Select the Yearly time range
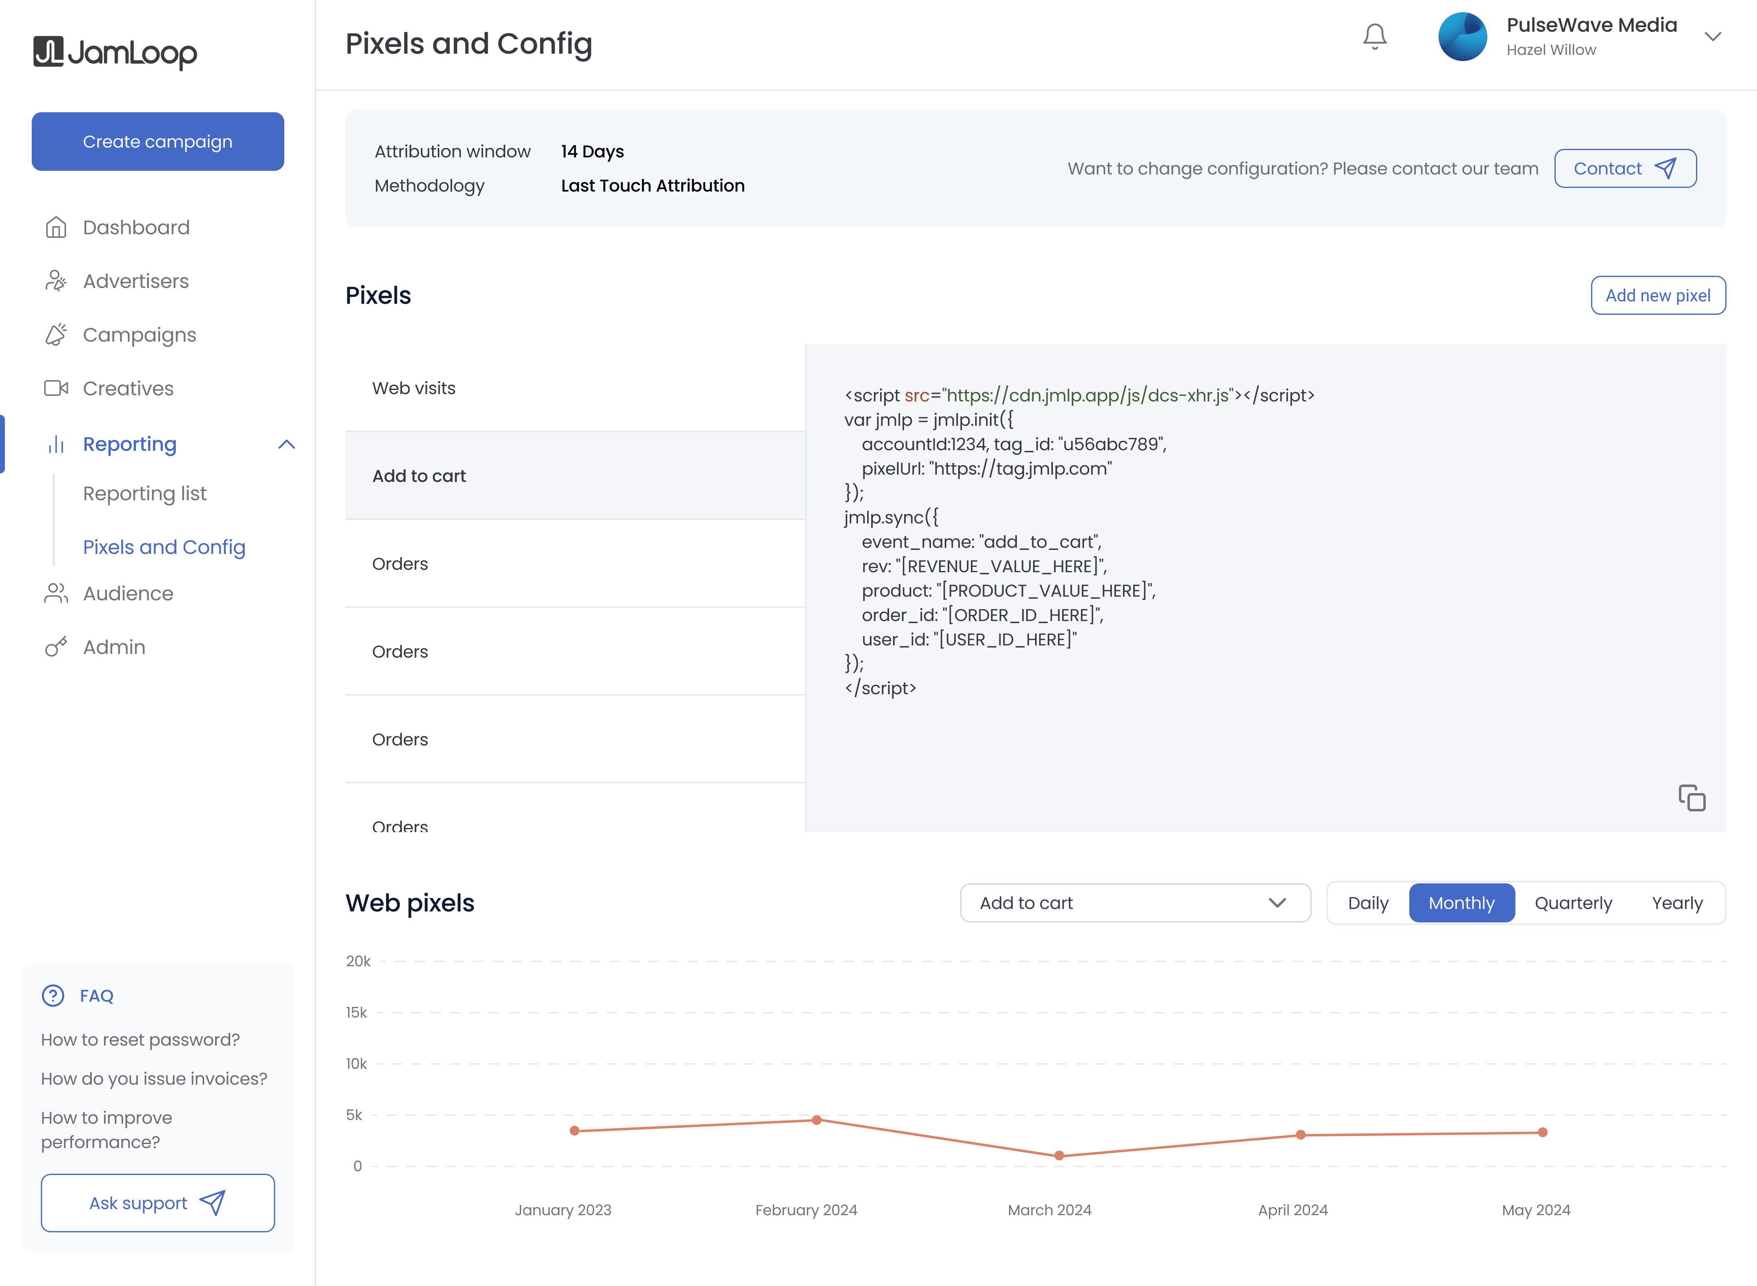1757x1286 pixels. 1677,903
